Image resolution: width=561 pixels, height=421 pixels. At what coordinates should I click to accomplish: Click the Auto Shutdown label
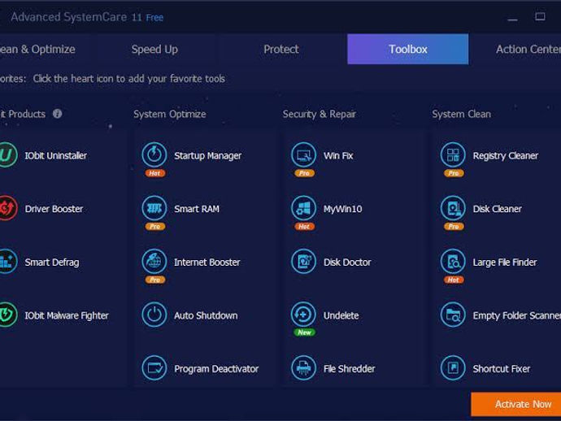click(x=206, y=315)
